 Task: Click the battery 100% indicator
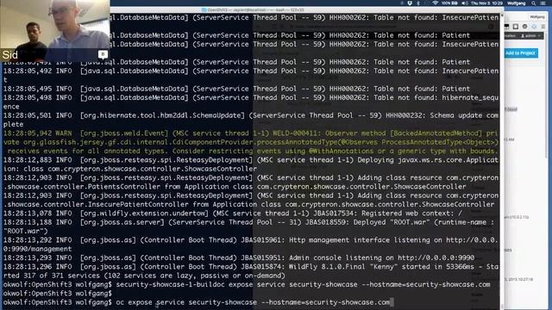(450, 3)
